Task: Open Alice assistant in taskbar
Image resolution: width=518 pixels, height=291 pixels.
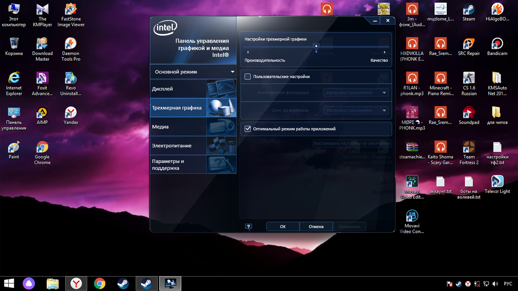Action: pyautogui.click(x=28, y=283)
